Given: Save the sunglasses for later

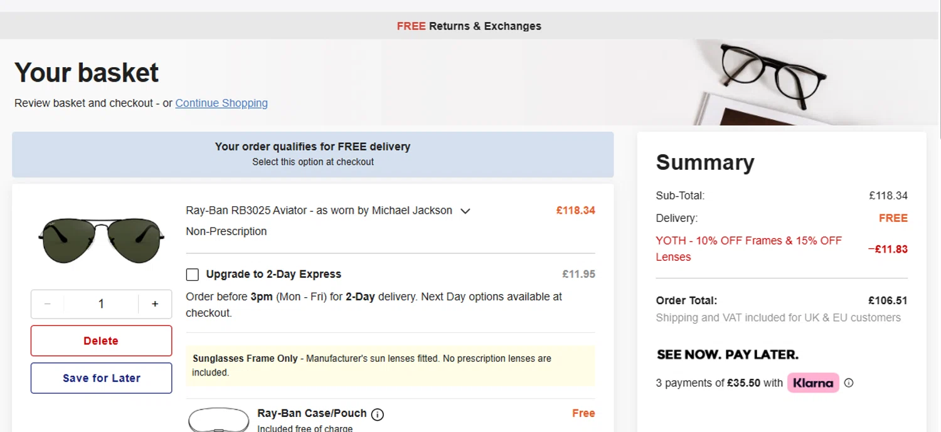Looking at the screenshot, I should (101, 378).
